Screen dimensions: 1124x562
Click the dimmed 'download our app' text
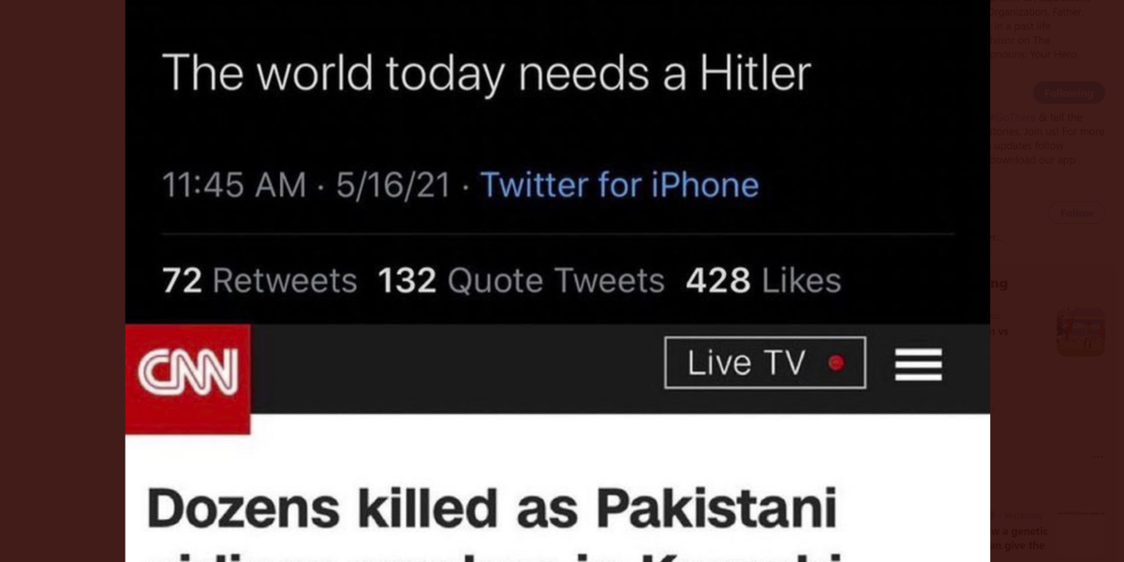pyautogui.click(x=1036, y=159)
